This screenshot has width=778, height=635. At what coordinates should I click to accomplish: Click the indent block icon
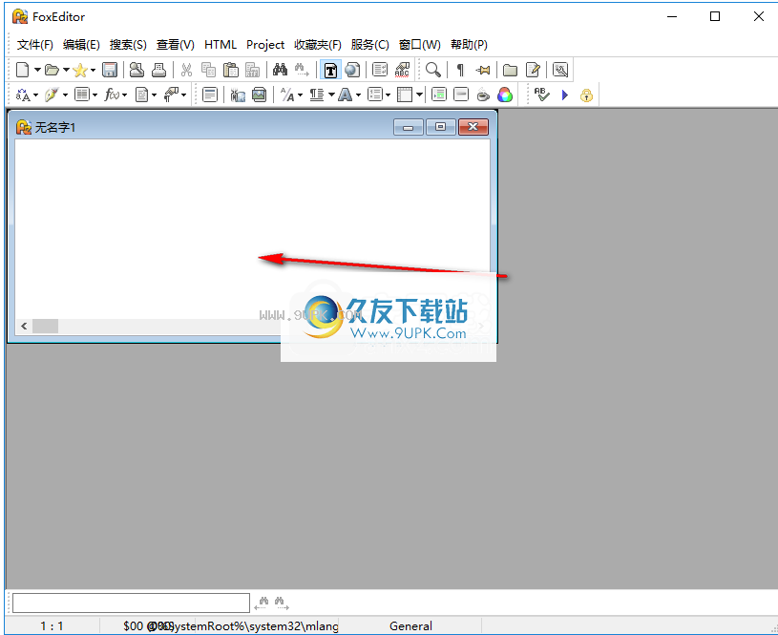439,95
